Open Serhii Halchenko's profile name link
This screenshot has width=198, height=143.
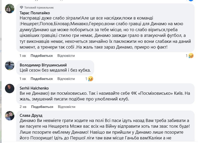pos(34,88)
